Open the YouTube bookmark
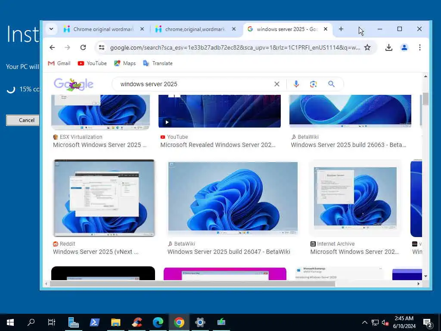 point(92,63)
